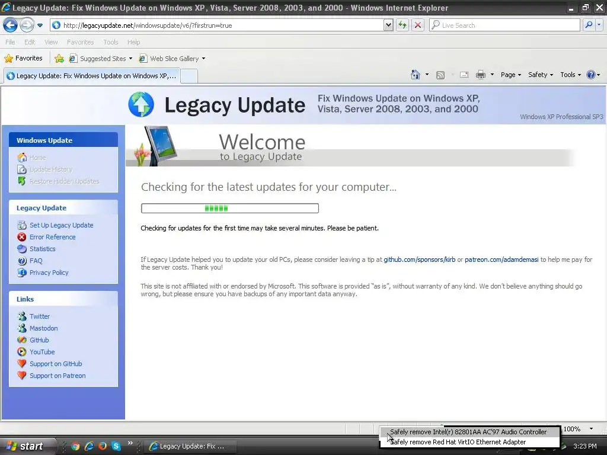607x455 pixels.
Task: Expand the Home button dropdown arrow
Action: point(427,75)
